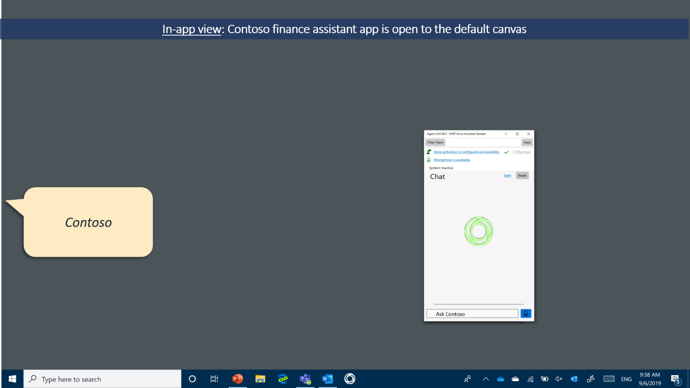Open Cortana circle in taskbar
This screenshot has width=690, height=388.
click(192, 379)
